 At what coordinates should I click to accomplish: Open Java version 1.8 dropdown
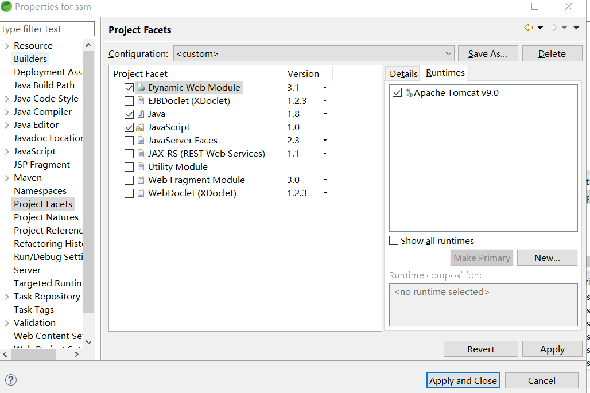coord(325,114)
